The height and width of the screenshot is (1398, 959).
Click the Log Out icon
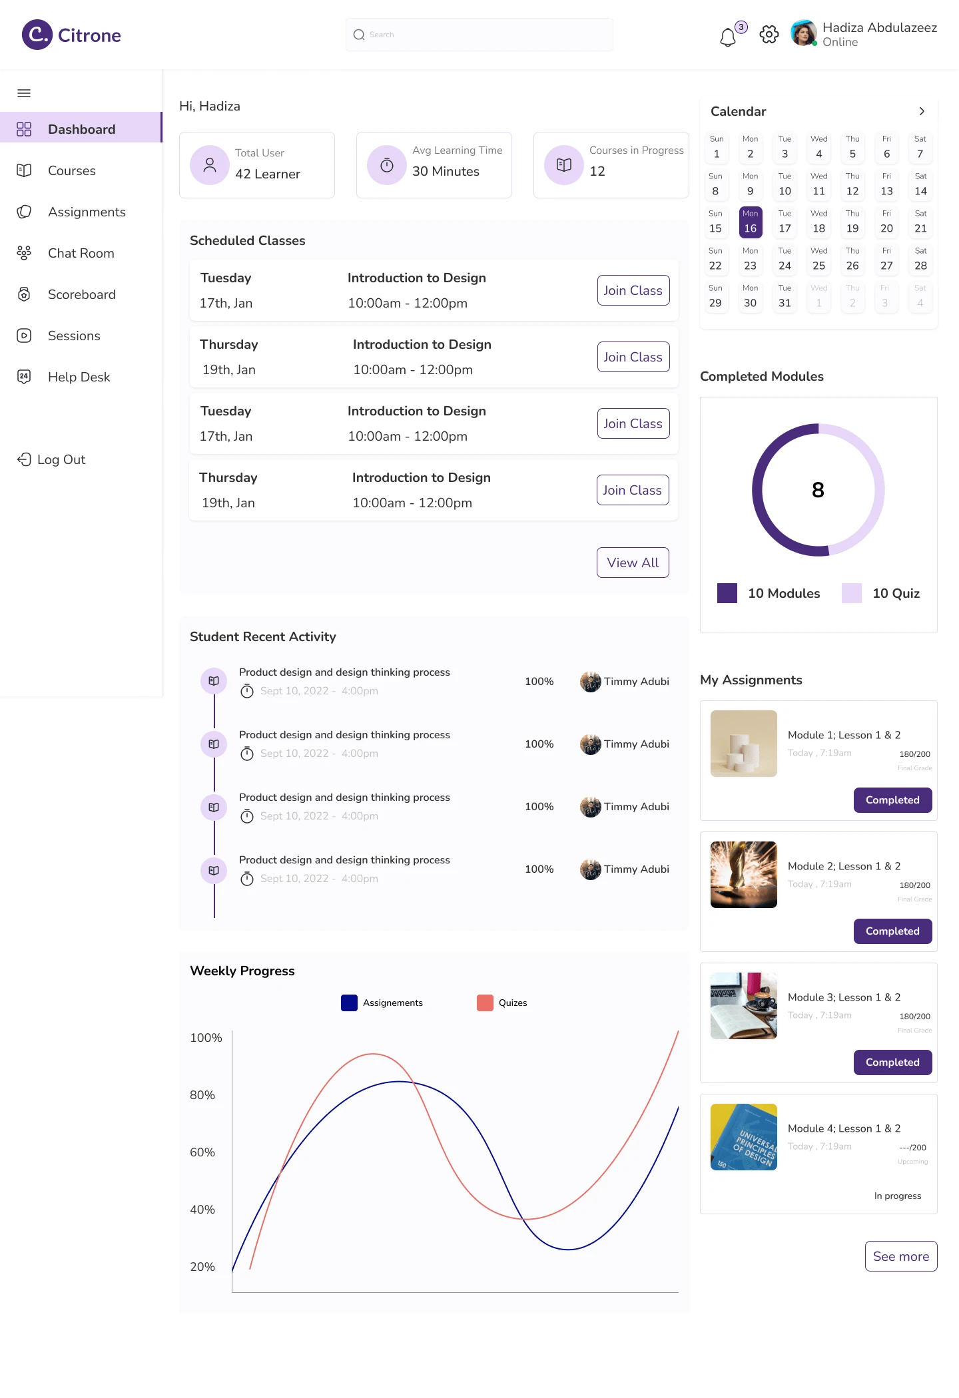[24, 459]
